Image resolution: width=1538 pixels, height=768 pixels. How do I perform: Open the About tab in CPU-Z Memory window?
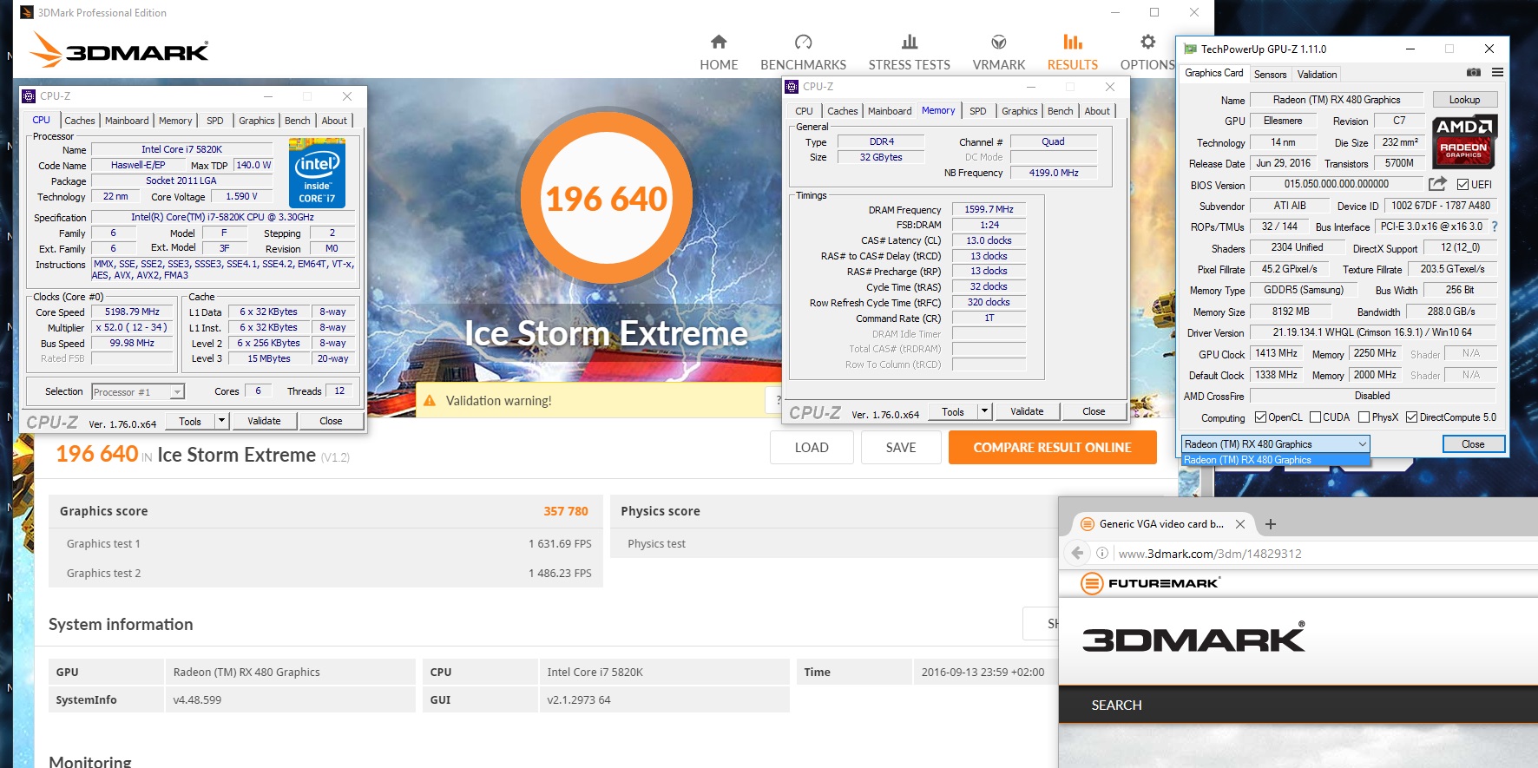[1097, 111]
